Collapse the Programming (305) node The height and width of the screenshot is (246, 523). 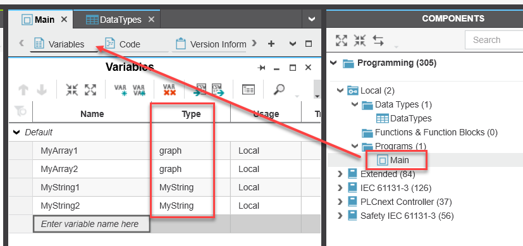tap(333, 63)
